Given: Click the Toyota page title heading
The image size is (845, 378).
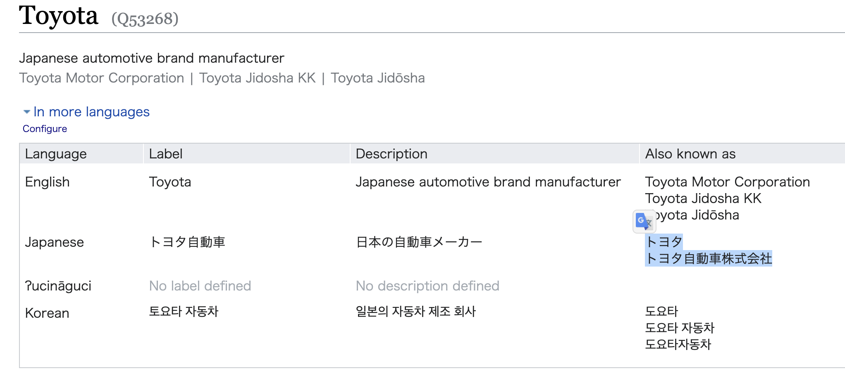Looking at the screenshot, I should [x=59, y=16].
